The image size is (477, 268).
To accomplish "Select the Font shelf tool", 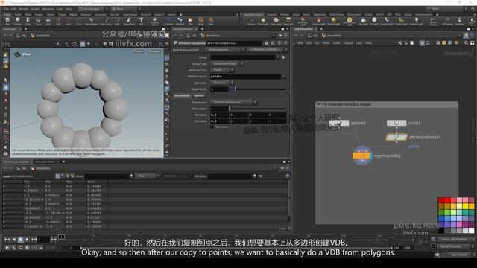I will pos(141,21).
